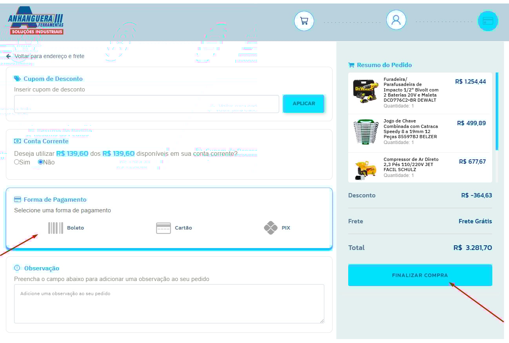Click the back arrow icon
Viewport: 509px width, 343px height.
click(x=9, y=56)
